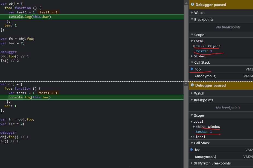Click the test1 value below 'this: Window'
253x168 pixels.
(211, 132)
